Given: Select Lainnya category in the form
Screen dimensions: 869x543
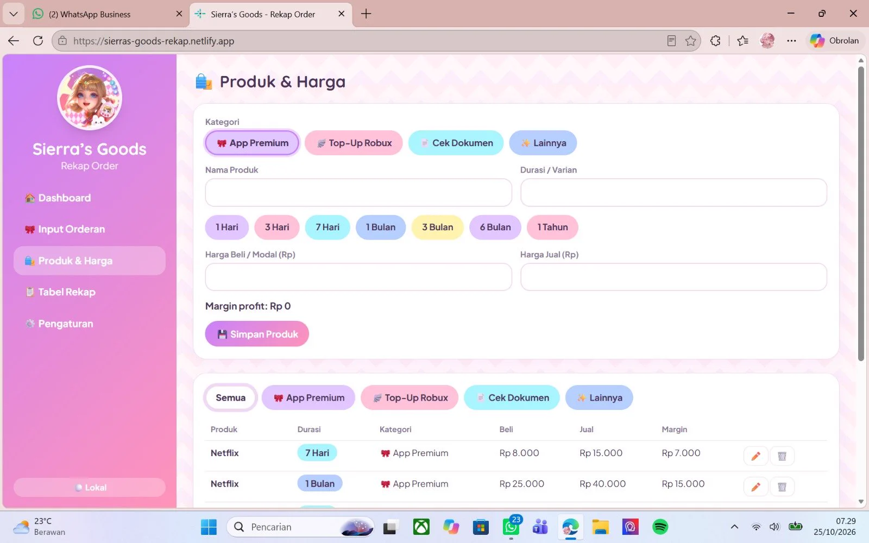Looking at the screenshot, I should [543, 143].
